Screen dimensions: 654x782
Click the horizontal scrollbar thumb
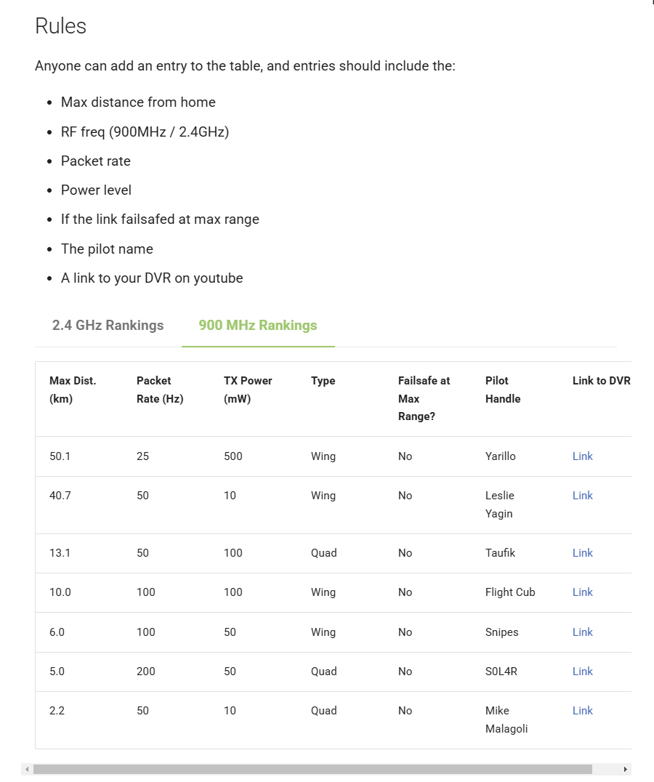point(312,769)
